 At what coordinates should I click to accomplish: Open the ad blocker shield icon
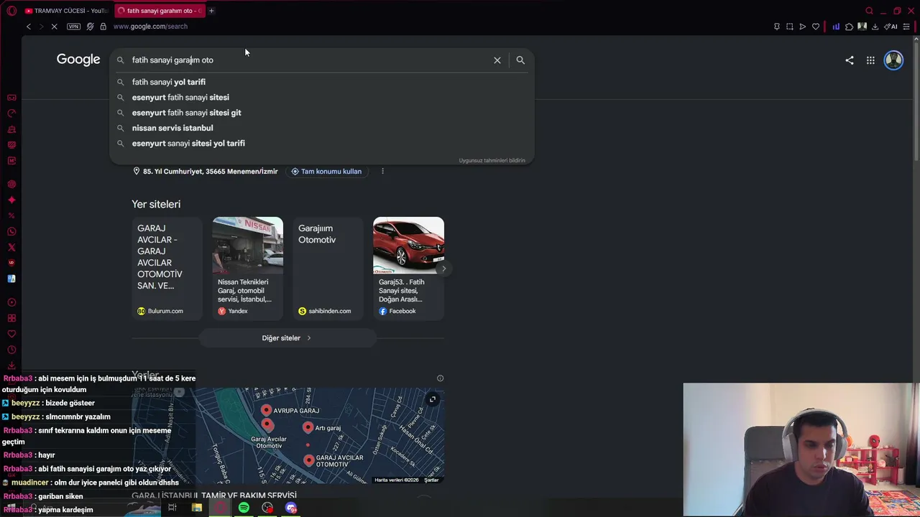90,27
